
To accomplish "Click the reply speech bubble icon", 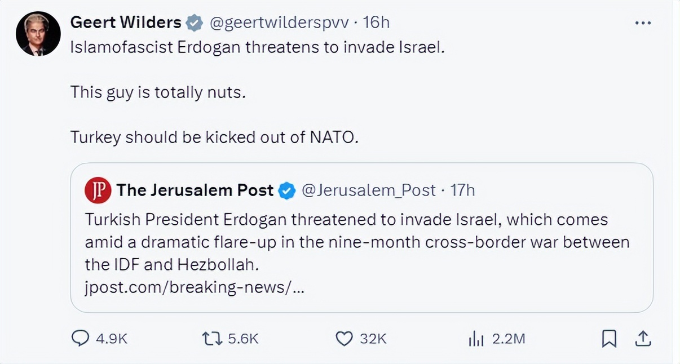I will coord(81,338).
